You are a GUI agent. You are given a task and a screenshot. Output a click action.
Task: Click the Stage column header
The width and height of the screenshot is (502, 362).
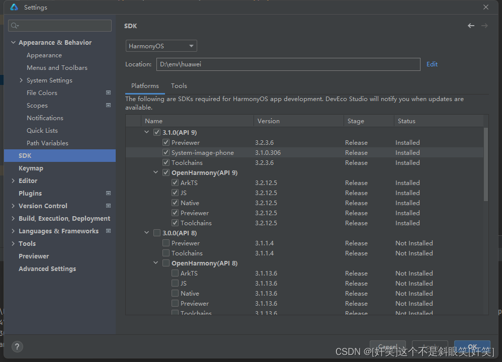pos(369,121)
